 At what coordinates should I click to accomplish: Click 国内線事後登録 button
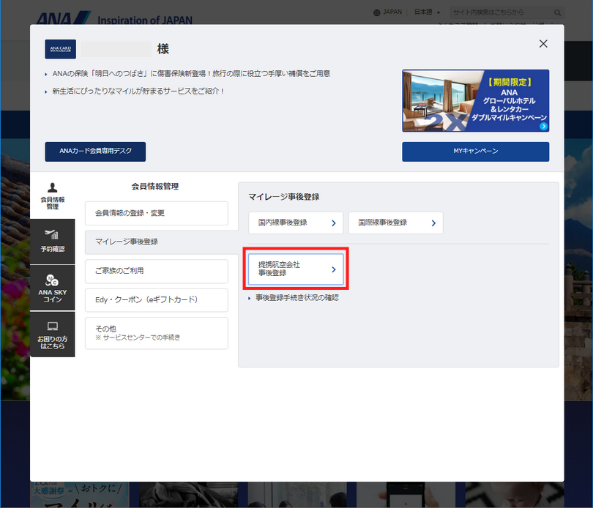click(296, 223)
